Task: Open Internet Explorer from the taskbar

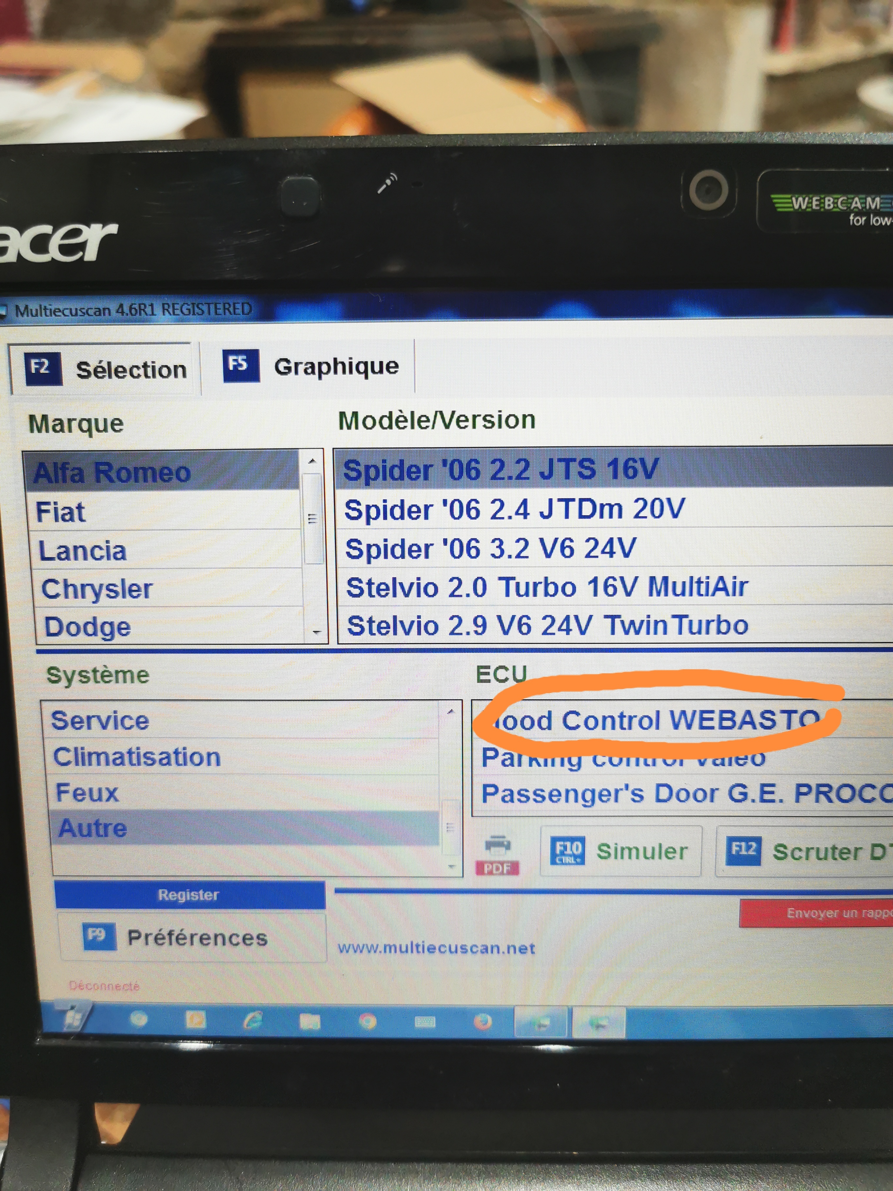Action: click(252, 1020)
